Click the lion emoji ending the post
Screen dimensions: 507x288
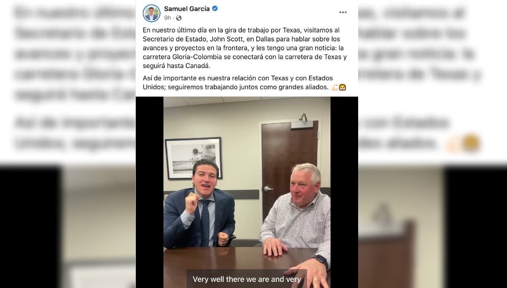click(342, 87)
